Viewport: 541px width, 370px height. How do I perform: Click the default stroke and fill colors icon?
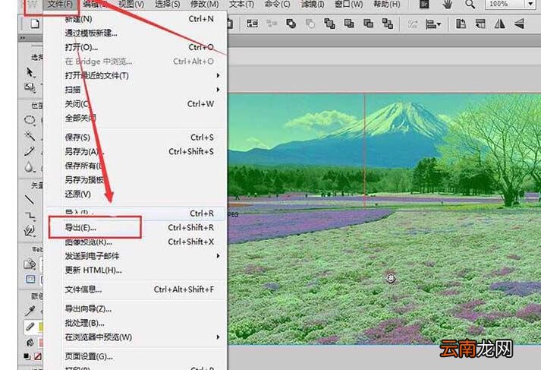click(x=27, y=356)
